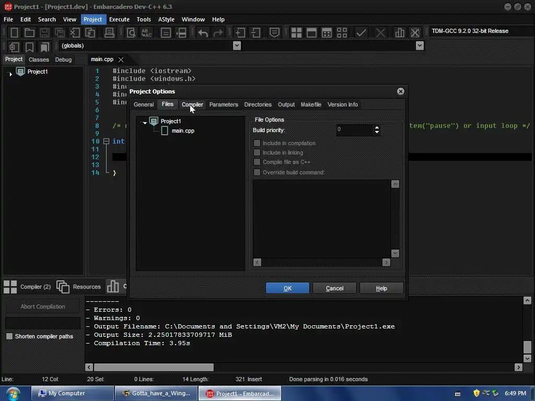
Task: Click the Redo arrow icon
Action: point(218,33)
